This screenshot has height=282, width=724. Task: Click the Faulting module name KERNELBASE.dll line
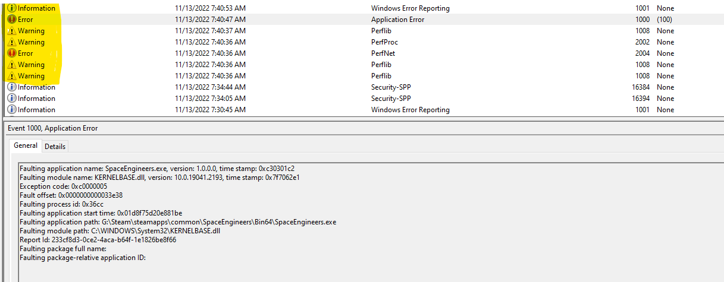coord(159,178)
